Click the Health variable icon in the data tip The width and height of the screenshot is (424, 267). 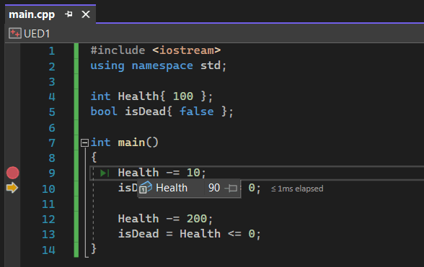[146, 188]
